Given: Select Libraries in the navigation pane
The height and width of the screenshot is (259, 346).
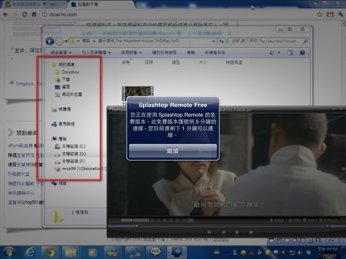Looking at the screenshot, I should [x=61, y=109].
